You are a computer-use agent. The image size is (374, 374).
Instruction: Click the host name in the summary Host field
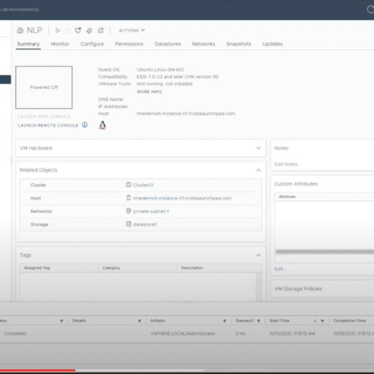pyautogui.click(x=186, y=114)
